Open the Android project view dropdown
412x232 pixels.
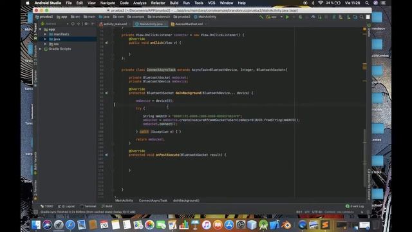[55, 24]
